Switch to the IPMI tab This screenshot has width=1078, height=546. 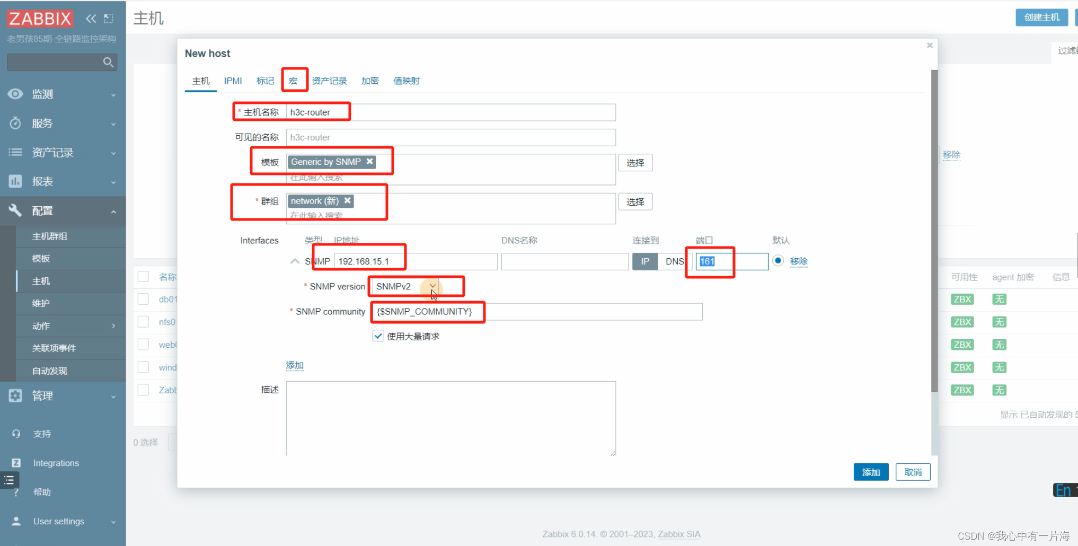coord(233,81)
